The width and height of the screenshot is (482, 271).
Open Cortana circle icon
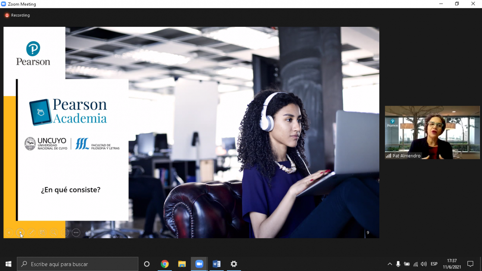coord(147,264)
